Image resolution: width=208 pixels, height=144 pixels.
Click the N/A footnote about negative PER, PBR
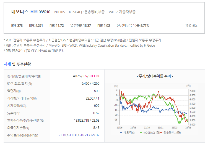point(34,50)
